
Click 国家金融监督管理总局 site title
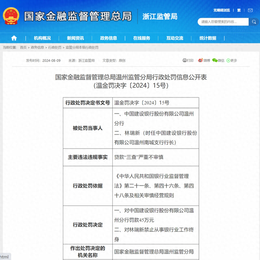78,16
